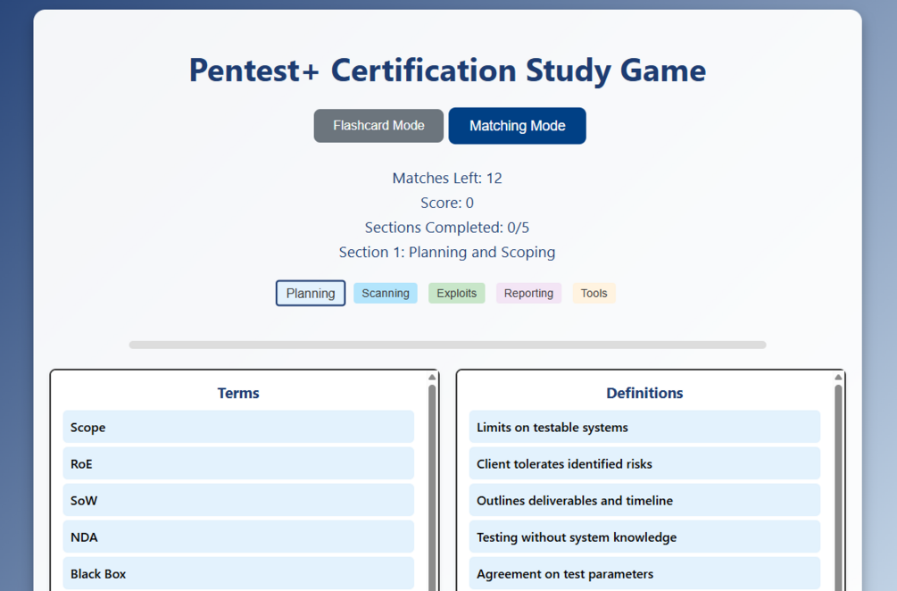Click the Terms panel scroll-up arrow

click(432, 377)
